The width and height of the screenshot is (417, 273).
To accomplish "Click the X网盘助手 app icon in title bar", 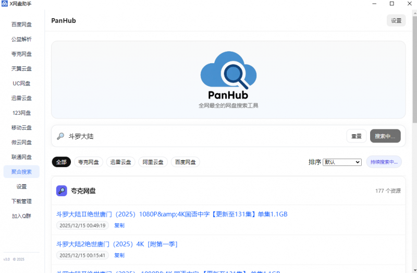I will point(5,4).
